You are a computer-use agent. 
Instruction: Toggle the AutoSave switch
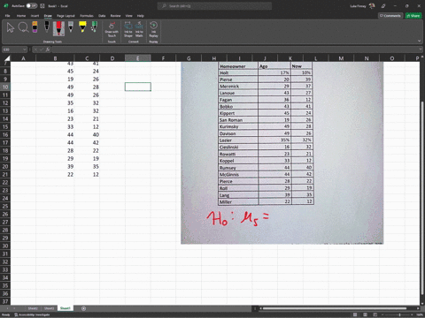[32, 6]
